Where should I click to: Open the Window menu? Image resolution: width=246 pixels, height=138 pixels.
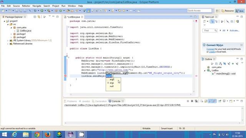click(72, 6)
